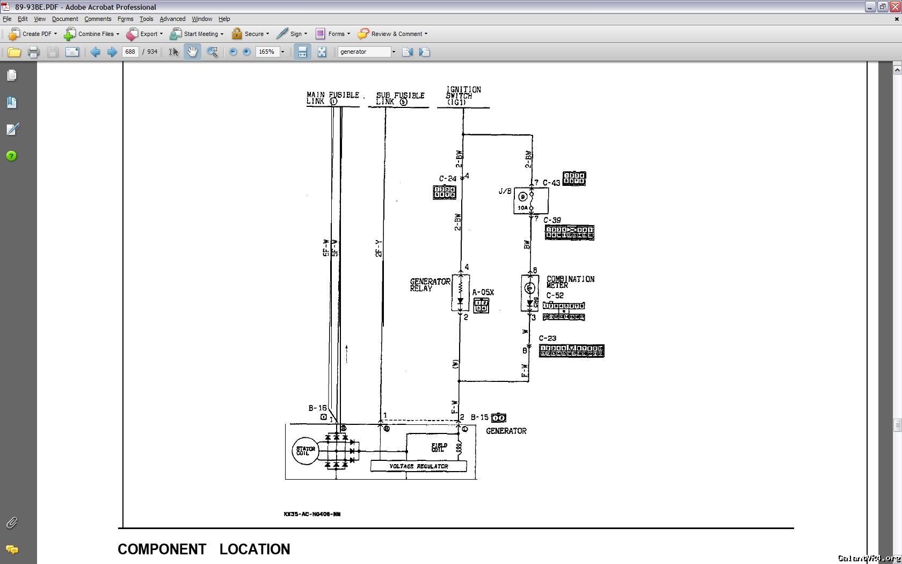Viewport: 902px width, 564px height.
Task: Select the Hand tool
Action: (x=192, y=52)
